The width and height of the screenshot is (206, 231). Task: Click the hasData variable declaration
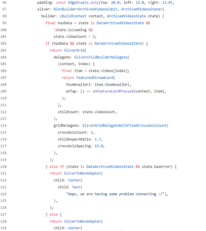tap(65, 23)
